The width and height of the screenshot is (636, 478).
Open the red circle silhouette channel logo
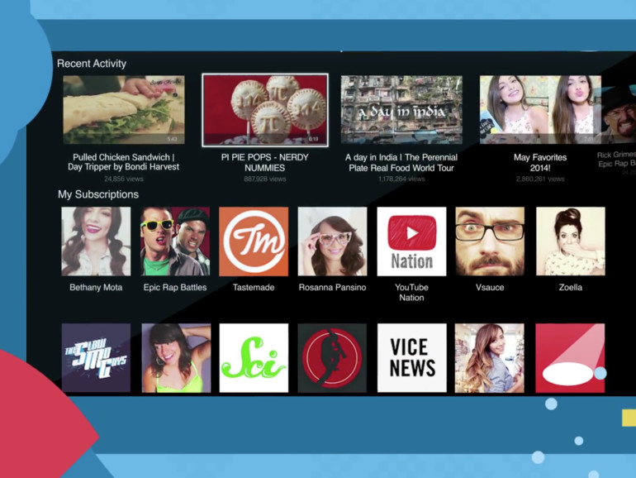pos(332,358)
